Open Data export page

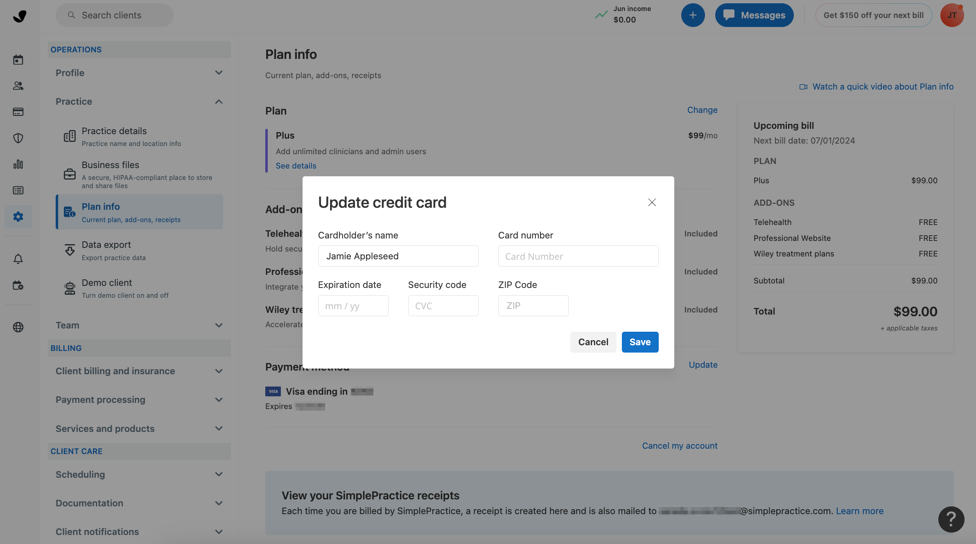click(139, 250)
